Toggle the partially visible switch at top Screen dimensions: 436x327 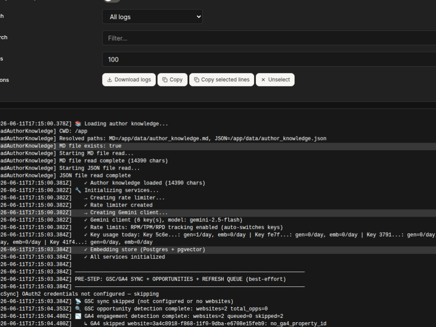[x=112, y=1]
